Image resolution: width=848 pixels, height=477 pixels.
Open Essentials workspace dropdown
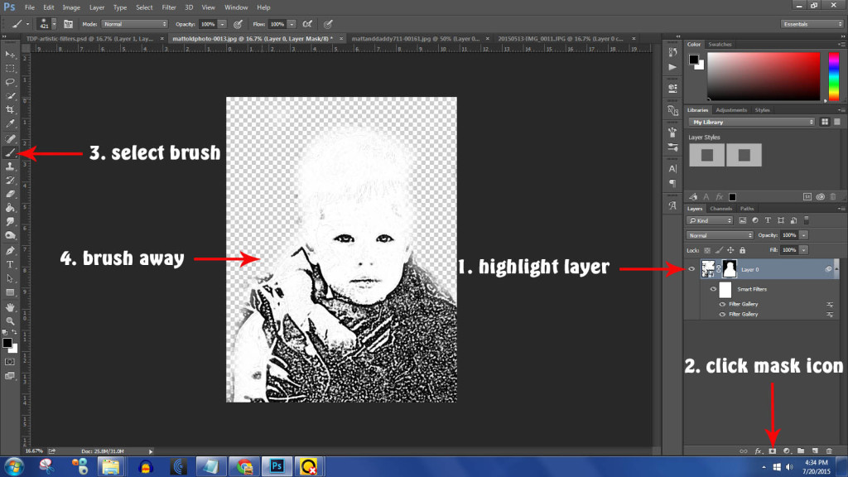tap(812, 24)
